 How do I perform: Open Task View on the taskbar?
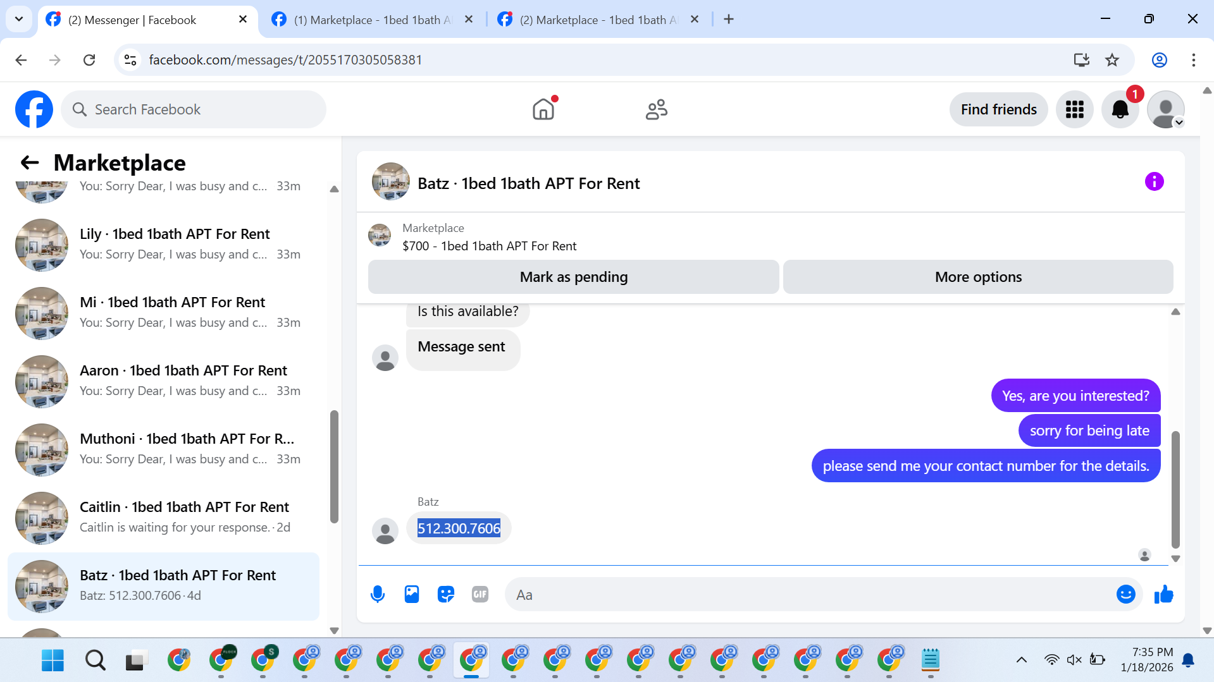coord(135,661)
